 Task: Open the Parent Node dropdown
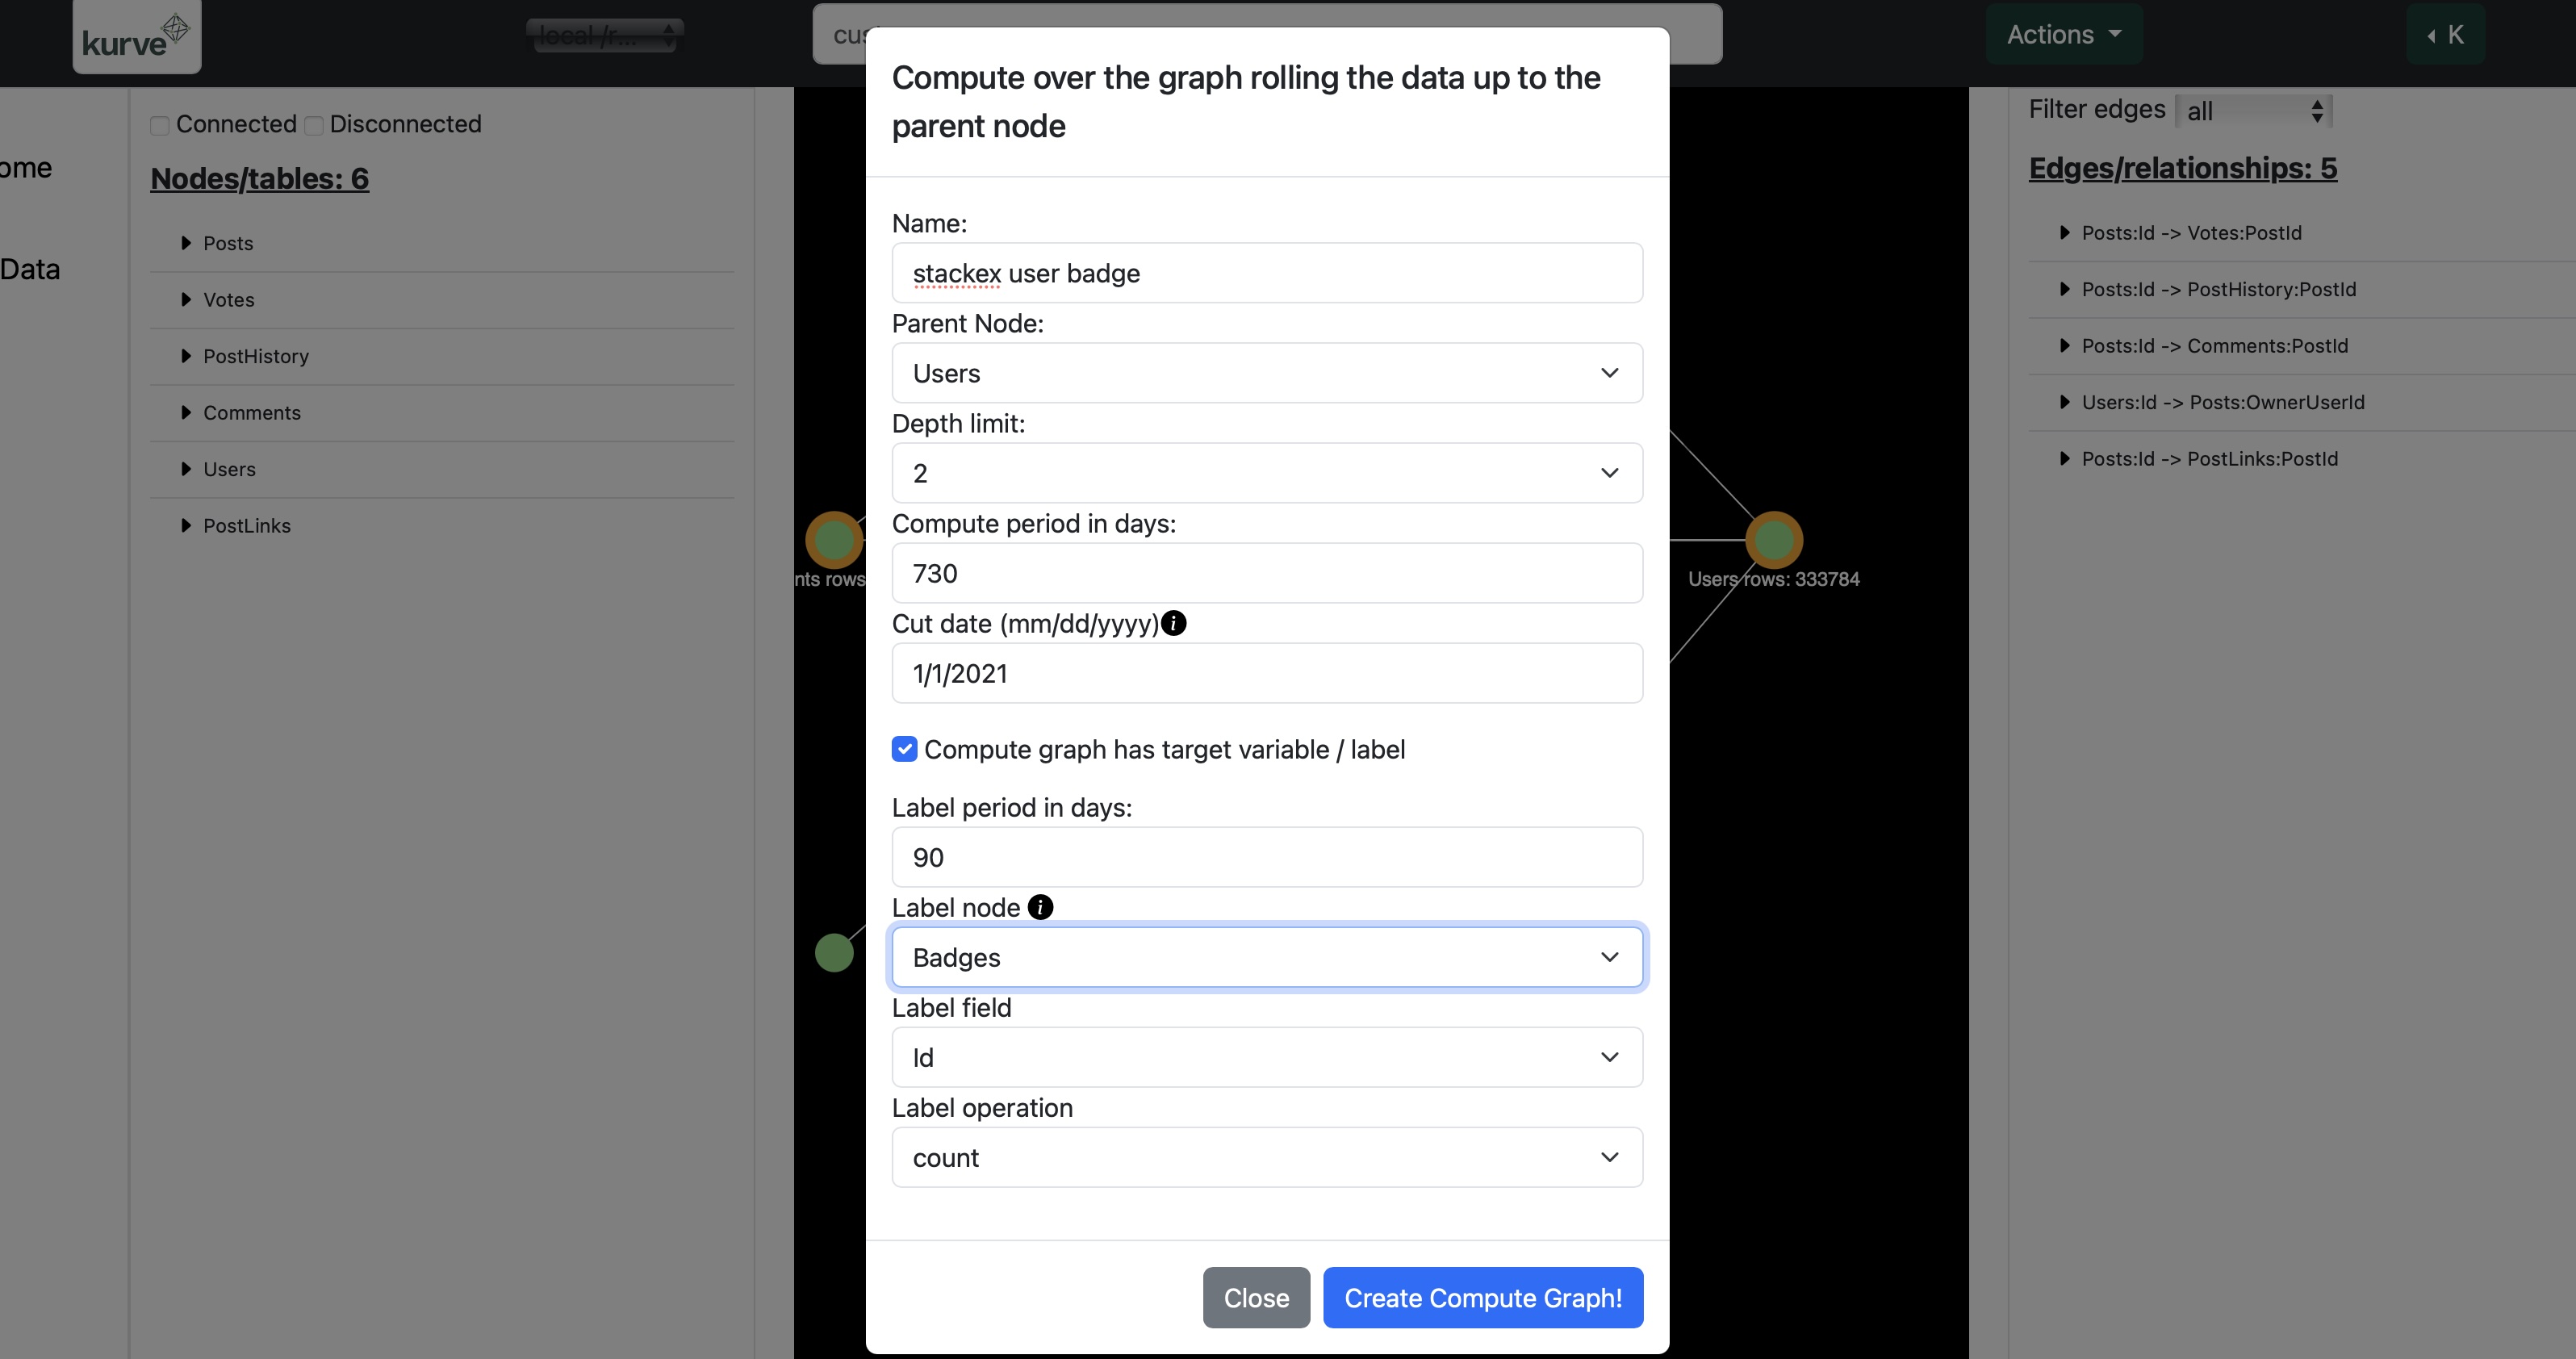1267,373
